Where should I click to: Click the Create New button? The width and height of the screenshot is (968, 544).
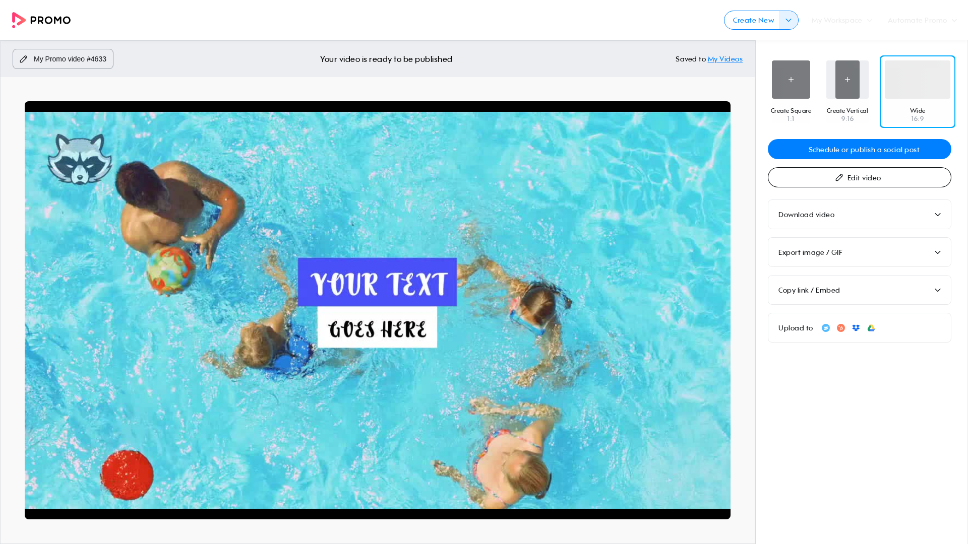[753, 20]
